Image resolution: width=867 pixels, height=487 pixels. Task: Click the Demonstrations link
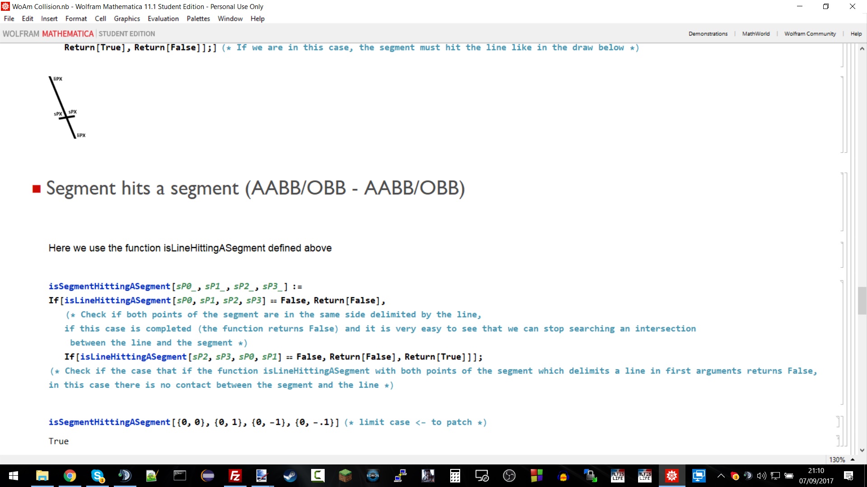(x=708, y=34)
